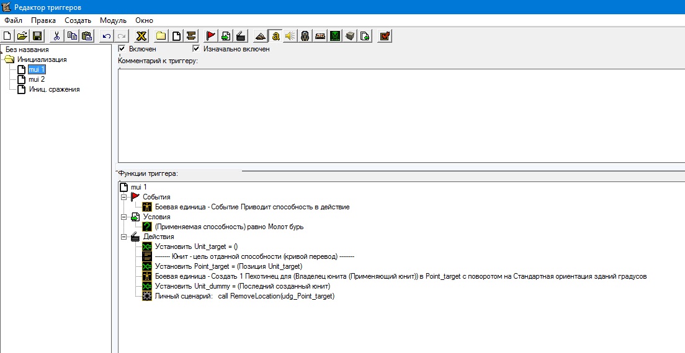Viewport: 685px width, 353px height.
Task: Select the 'События' heading
Action: 156,197
